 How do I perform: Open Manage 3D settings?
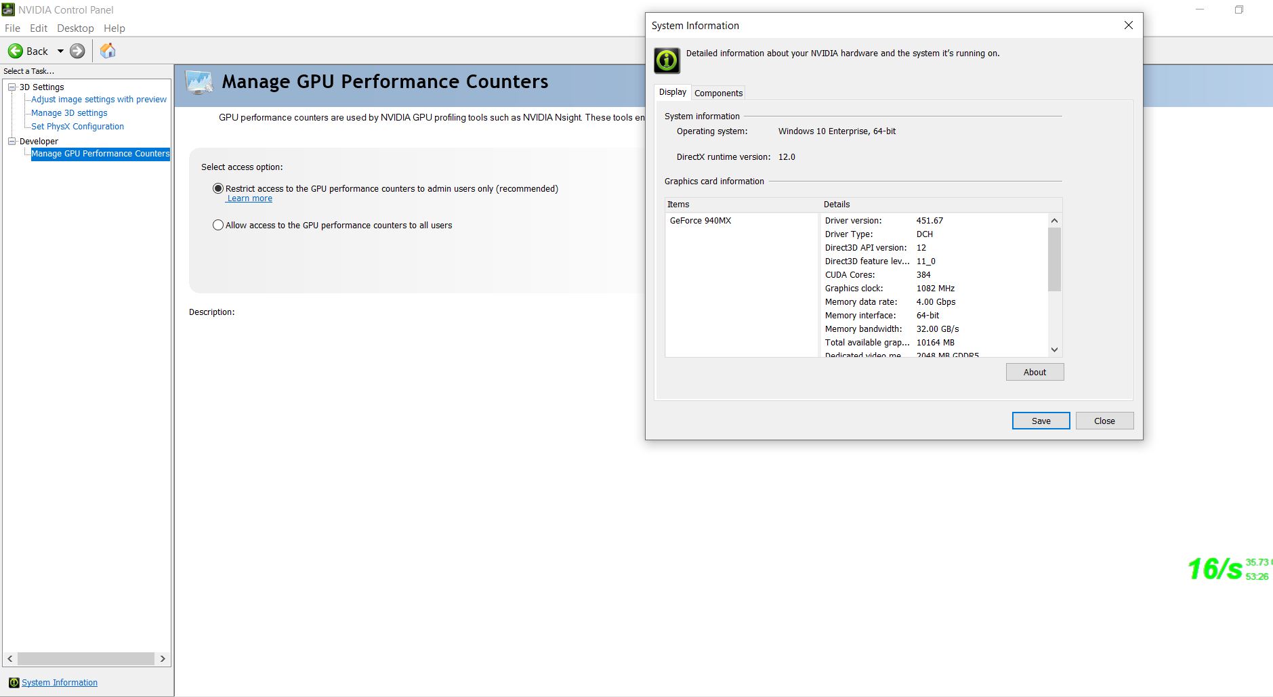tap(69, 113)
